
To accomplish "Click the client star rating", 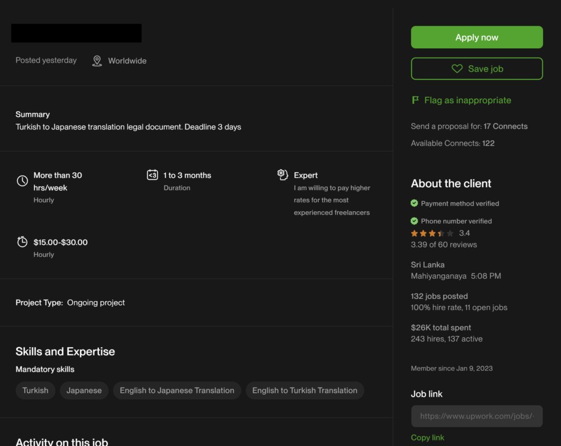I will click(x=432, y=234).
